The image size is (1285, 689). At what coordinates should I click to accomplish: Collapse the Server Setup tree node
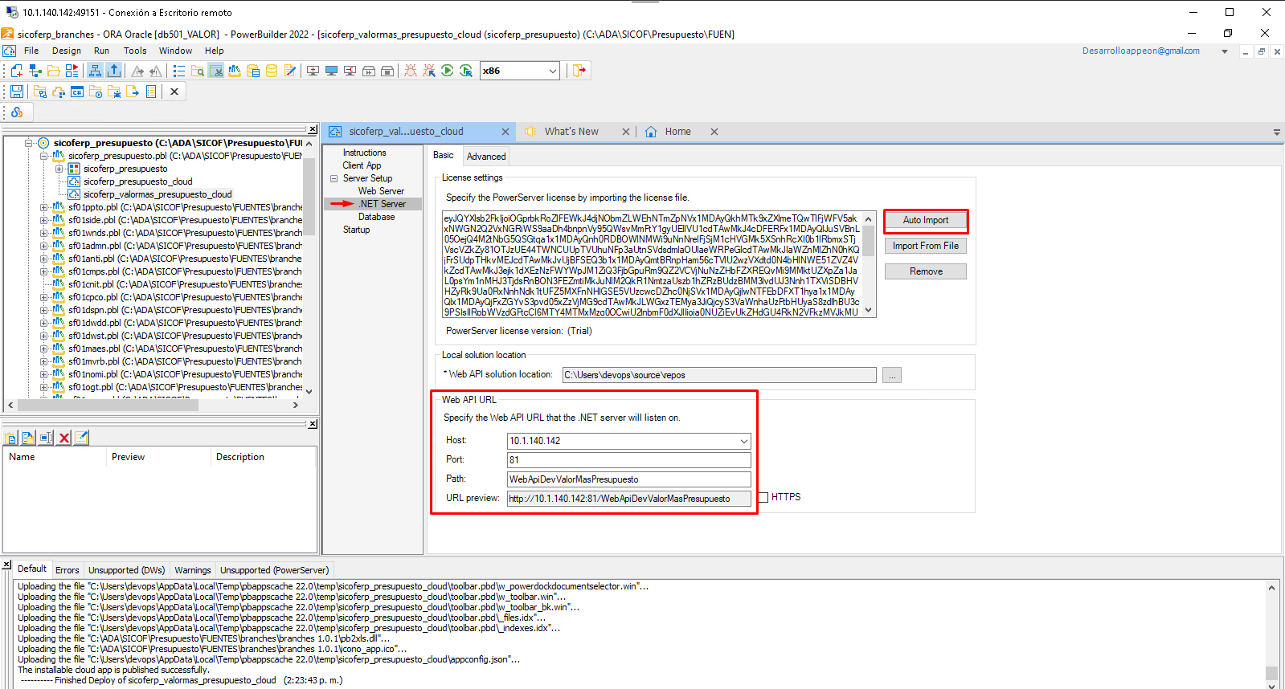[x=334, y=178]
